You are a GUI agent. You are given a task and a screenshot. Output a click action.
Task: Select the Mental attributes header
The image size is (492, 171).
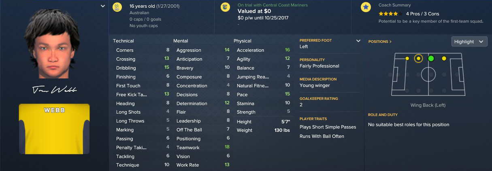181,41
